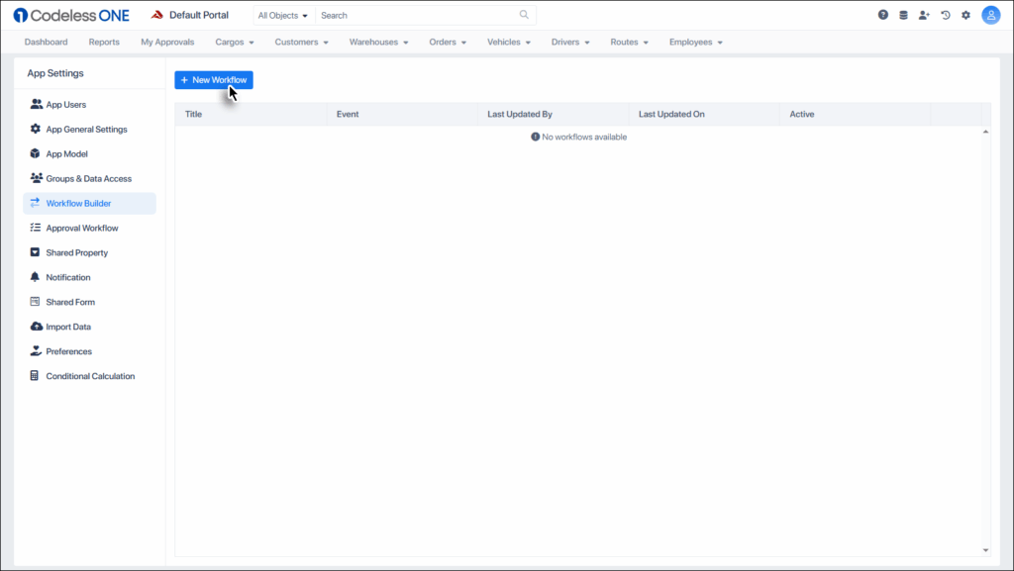Open the help icon in the top bar
Image resolution: width=1014 pixels, height=571 pixels.
(880, 15)
